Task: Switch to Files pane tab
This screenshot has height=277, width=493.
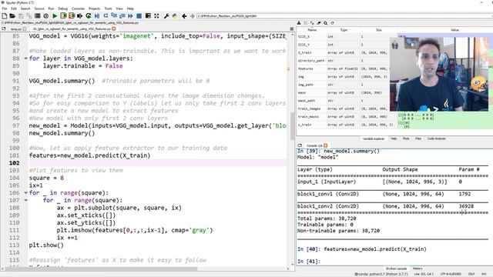Action: click(418, 138)
